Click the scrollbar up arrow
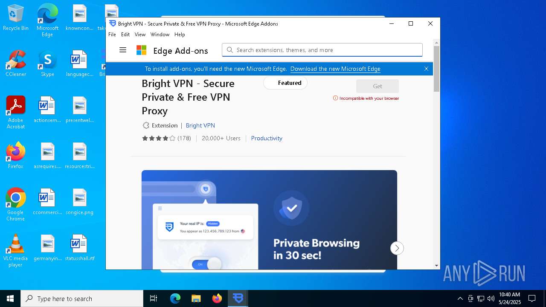The width and height of the screenshot is (546, 307). [436, 42]
